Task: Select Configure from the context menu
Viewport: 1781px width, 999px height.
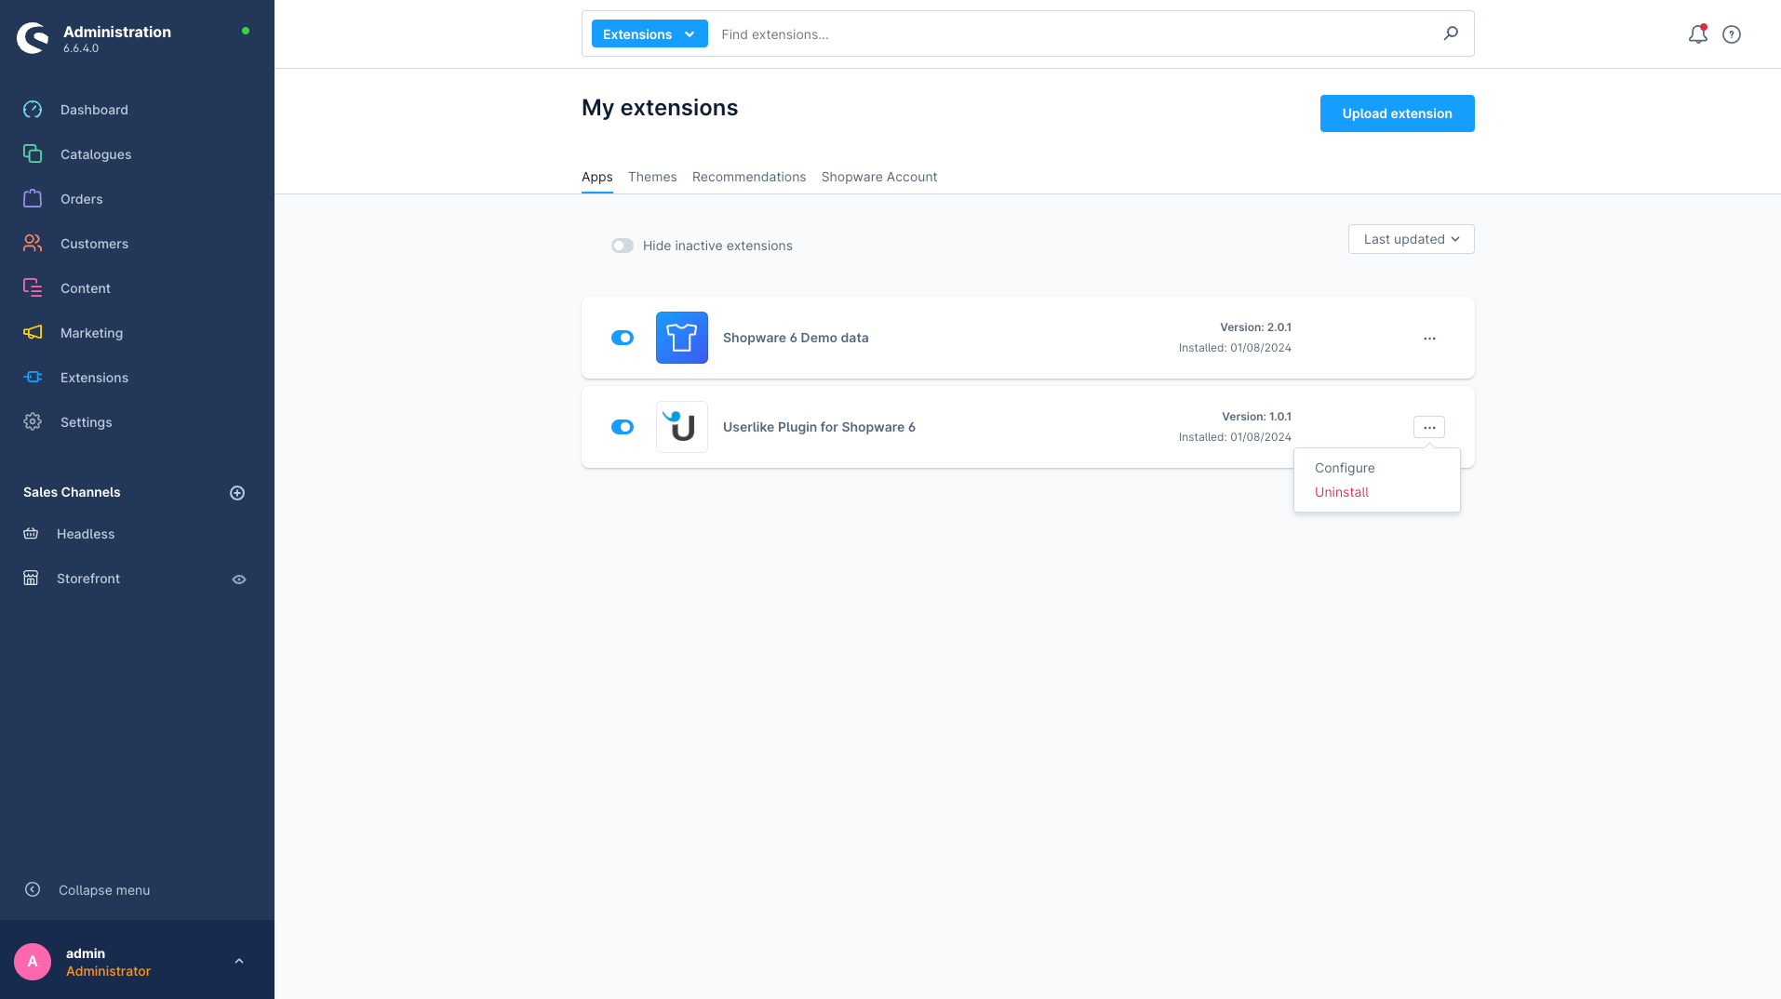Action: click(1345, 468)
